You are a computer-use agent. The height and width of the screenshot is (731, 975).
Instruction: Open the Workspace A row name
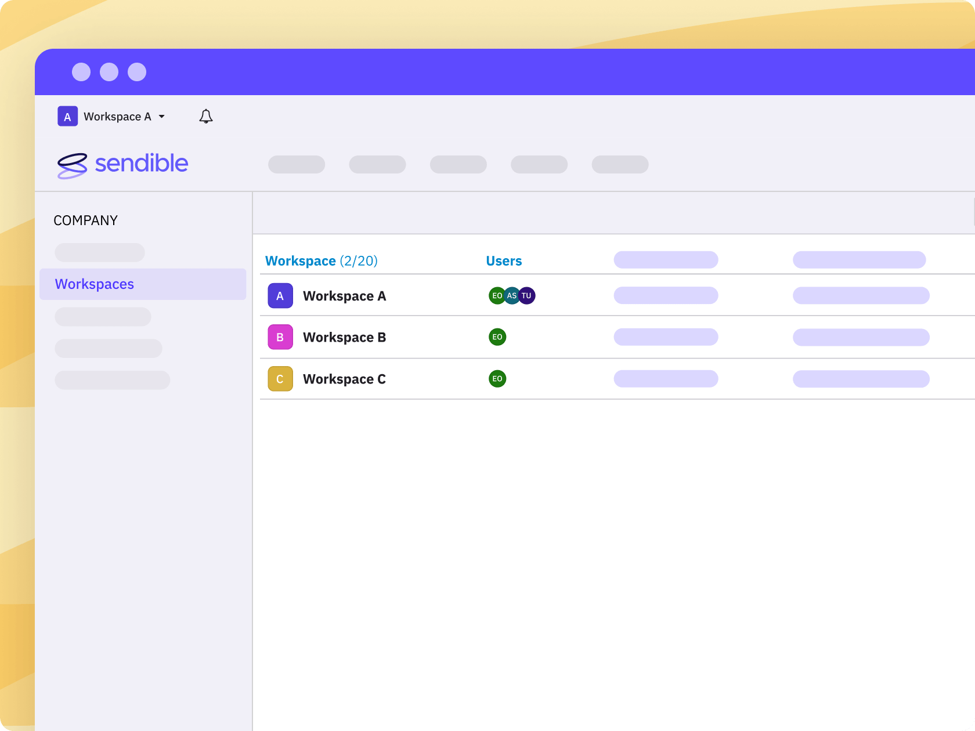click(x=344, y=296)
